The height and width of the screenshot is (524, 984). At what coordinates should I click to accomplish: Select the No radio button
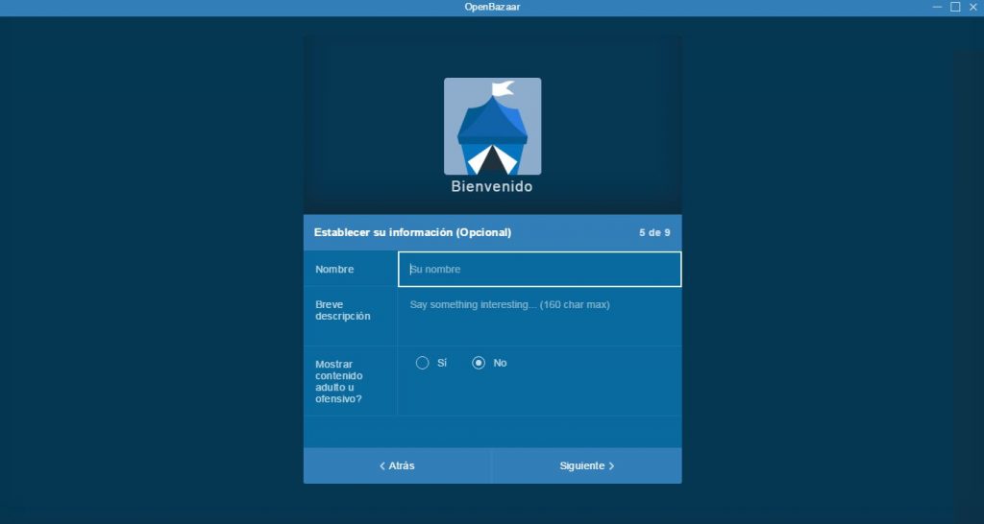pos(479,363)
